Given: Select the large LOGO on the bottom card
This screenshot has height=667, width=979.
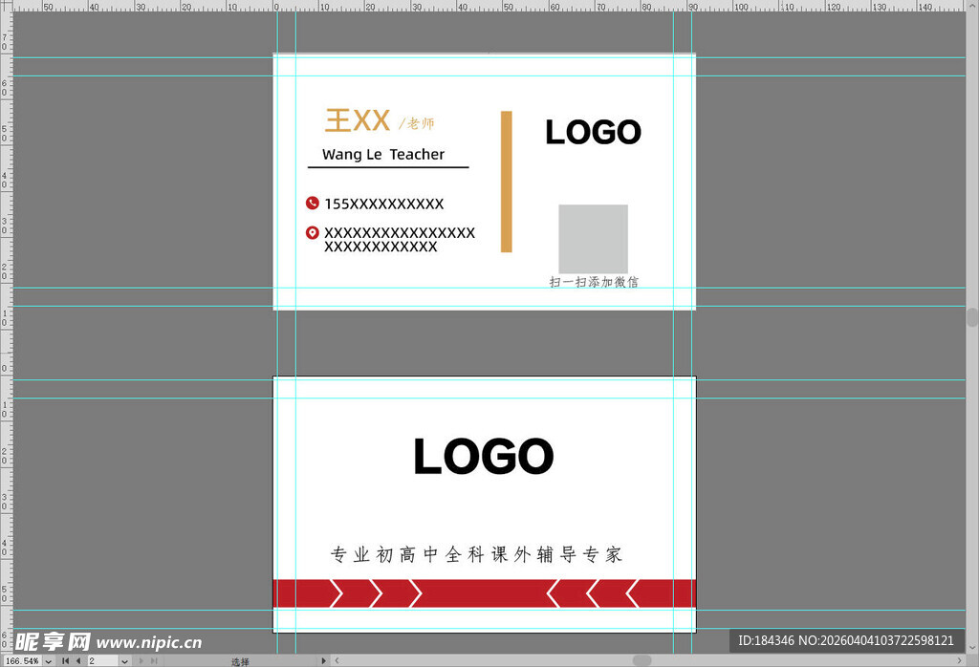Looking at the screenshot, I should point(484,457).
